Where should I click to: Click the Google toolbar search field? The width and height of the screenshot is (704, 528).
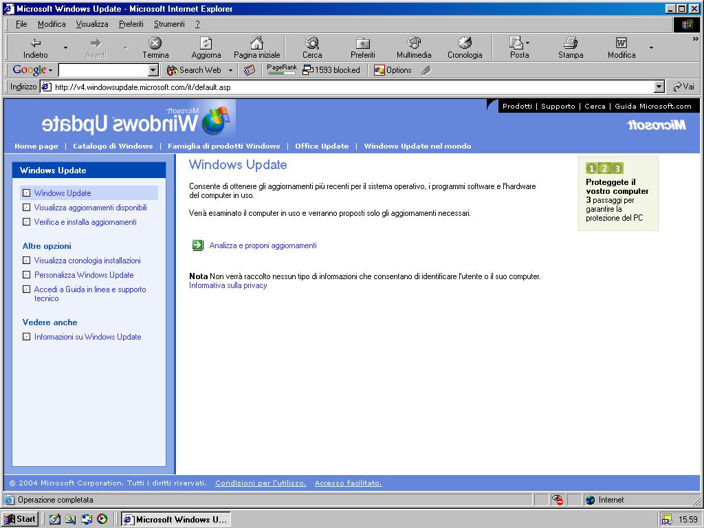104,70
